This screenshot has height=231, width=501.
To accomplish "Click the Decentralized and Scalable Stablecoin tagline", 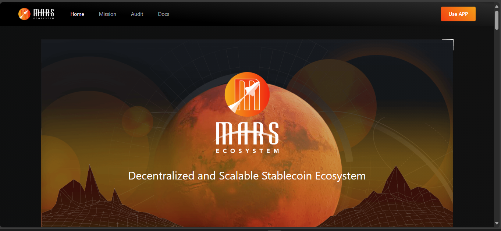I will click(247, 176).
